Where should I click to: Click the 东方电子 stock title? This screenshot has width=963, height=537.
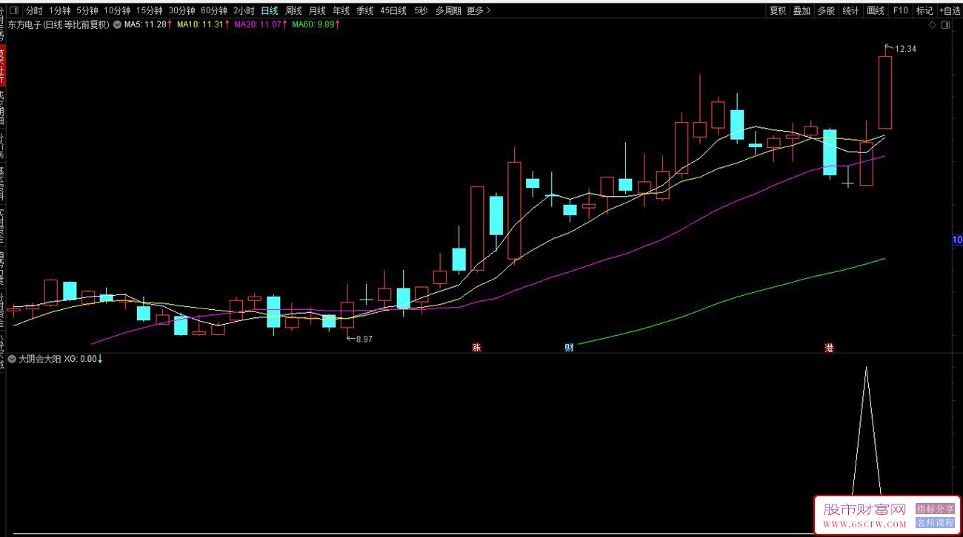(59, 25)
